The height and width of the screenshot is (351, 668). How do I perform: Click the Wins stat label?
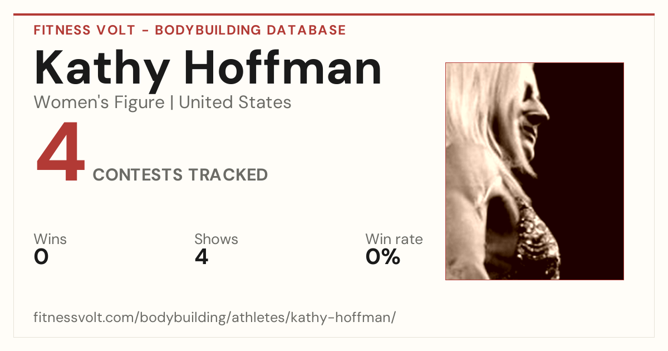(50, 240)
